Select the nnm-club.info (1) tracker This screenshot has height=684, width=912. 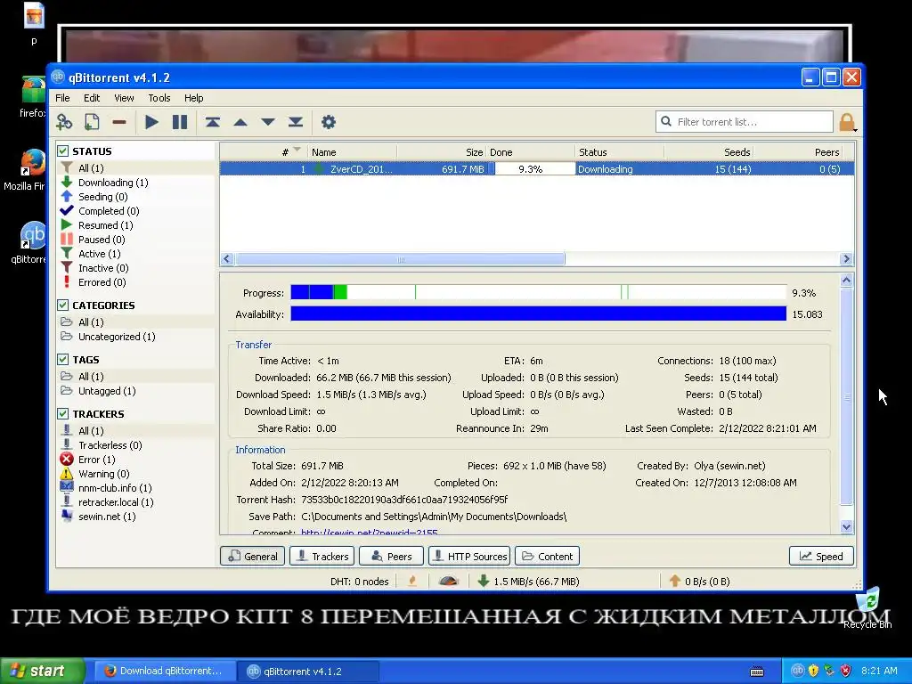click(115, 488)
